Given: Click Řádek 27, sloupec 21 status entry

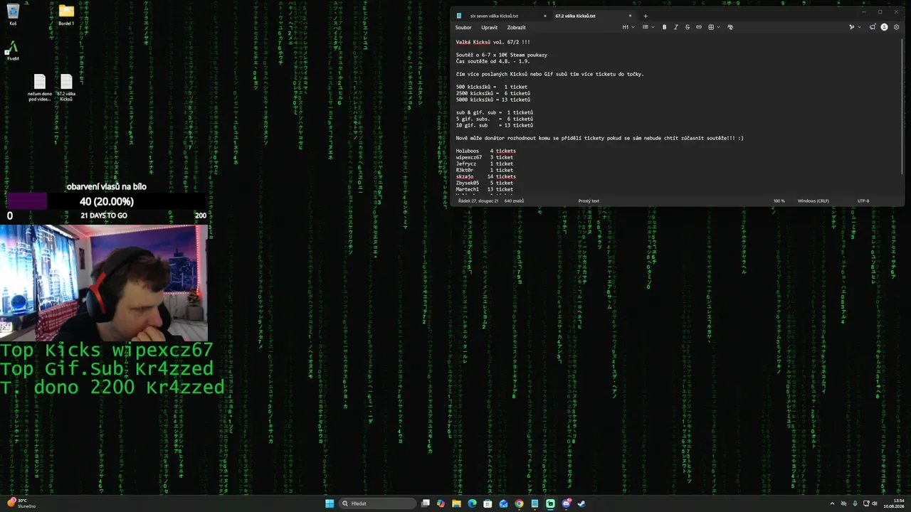Looking at the screenshot, I should coord(478,201).
